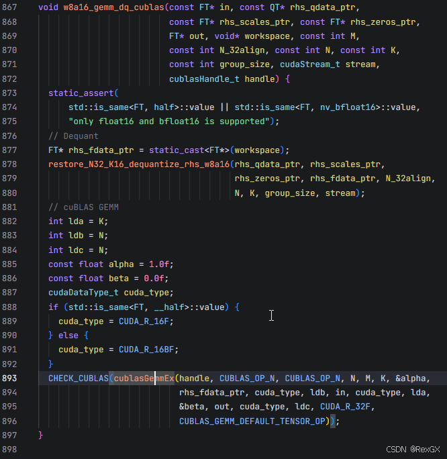Click the else keyword on line 890
This screenshot has width=447, height=459.
click(68, 336)
